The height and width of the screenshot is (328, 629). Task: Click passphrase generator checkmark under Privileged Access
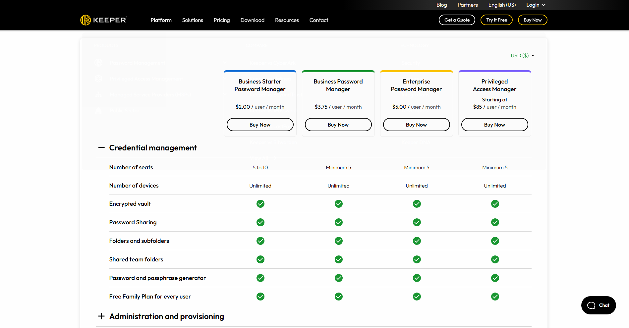point(495,278)
